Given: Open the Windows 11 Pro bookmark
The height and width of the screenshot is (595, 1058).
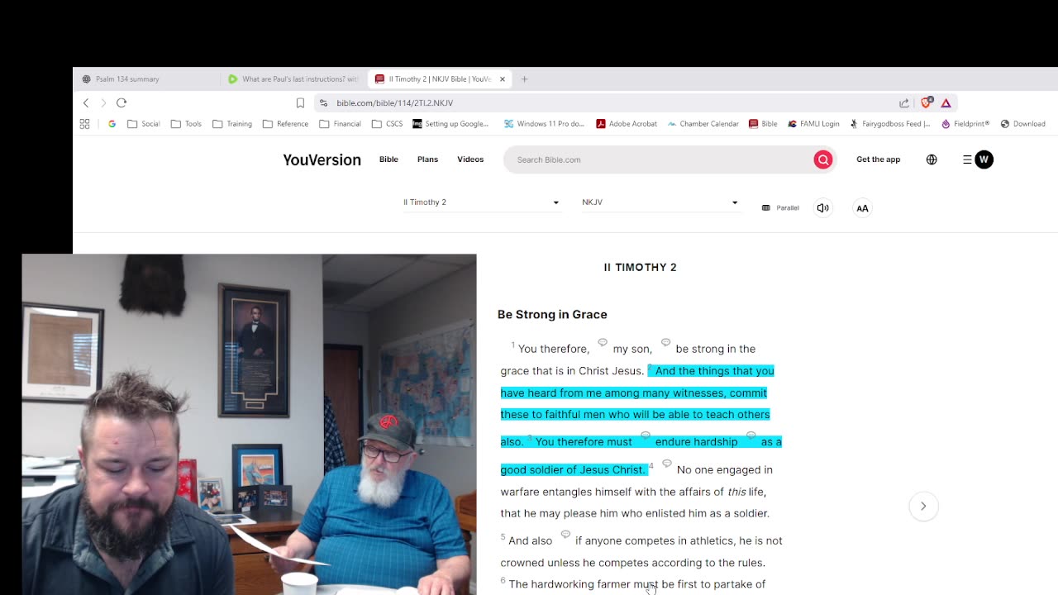Looking at the screenshot, I should click(544, 124).
